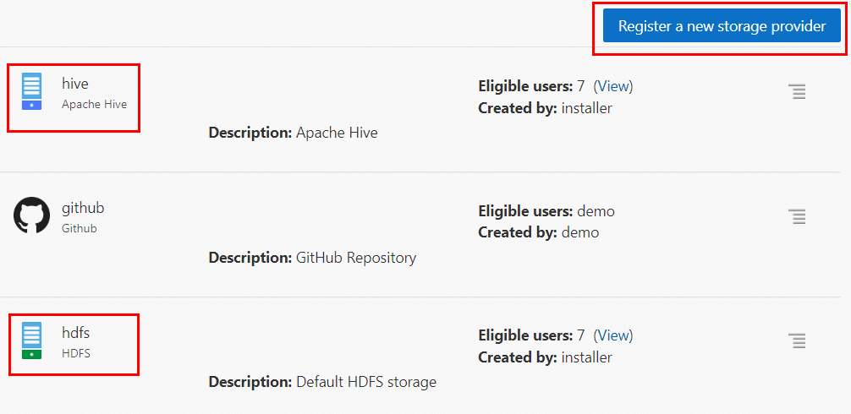Viewport: 851px width, 414px height.
Task: Click the GitHub Repository description text
Action: [x=355, y=258]
